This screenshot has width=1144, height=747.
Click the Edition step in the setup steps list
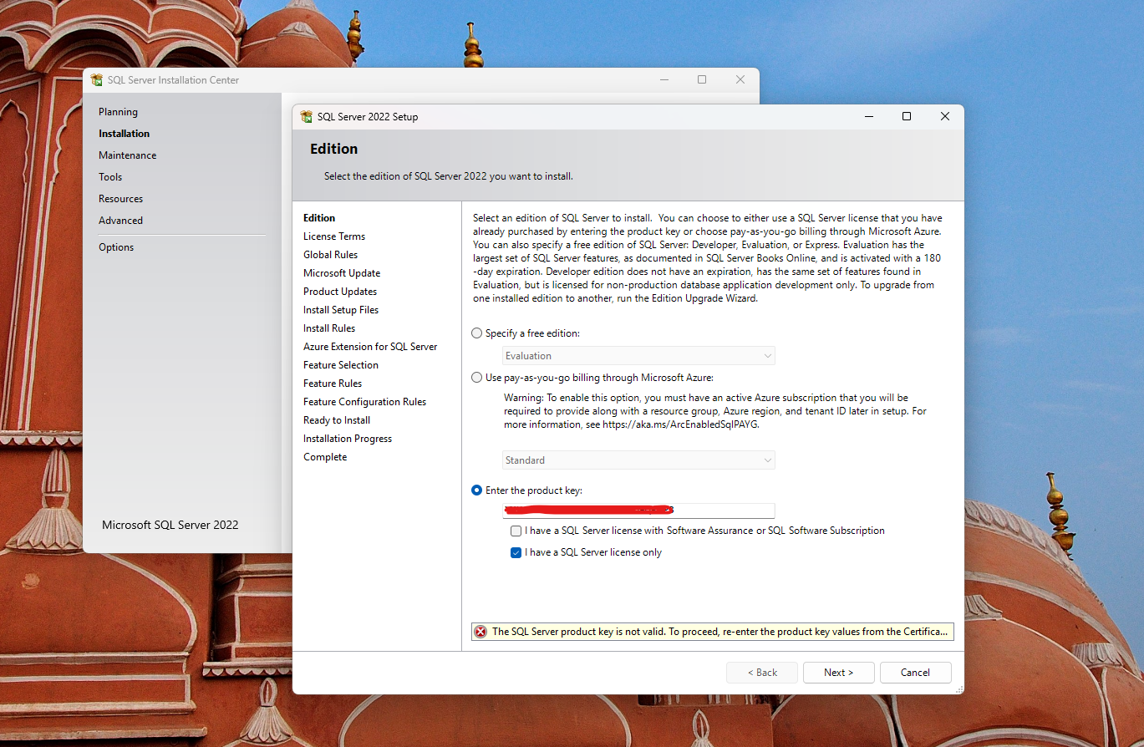pyautogui.click(x=319, y=218)
